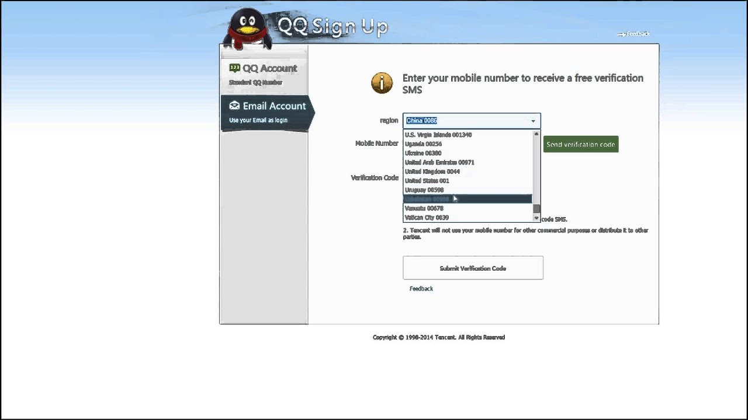Switch to the Email Account tab

(267, 113)
